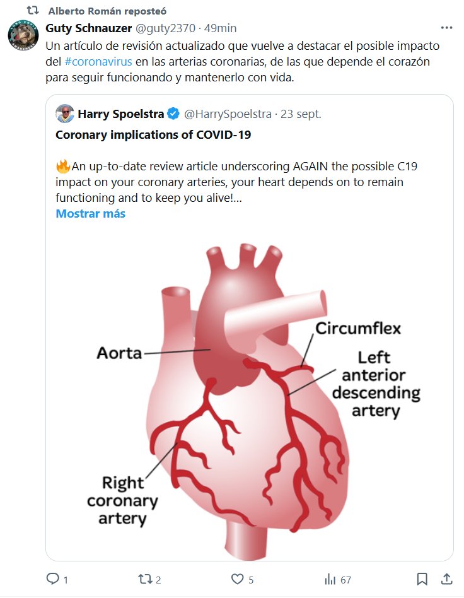Click Guty Schnauzer's profile avatar

[x=23, y=36]
